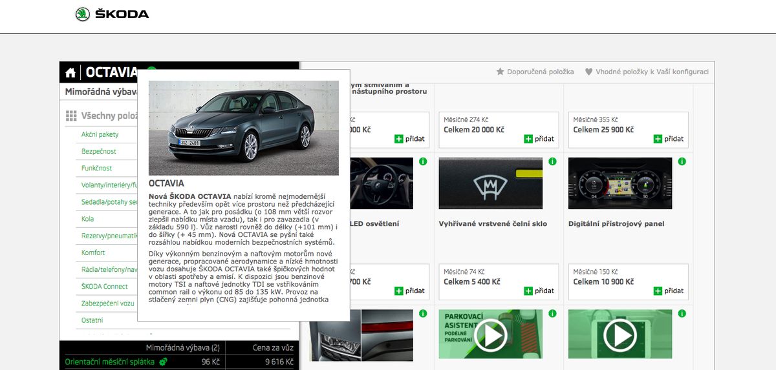Screen dimensions: 776x370
Task: Click the Octavia car photo in popup
Action: (x=244, y=128)
